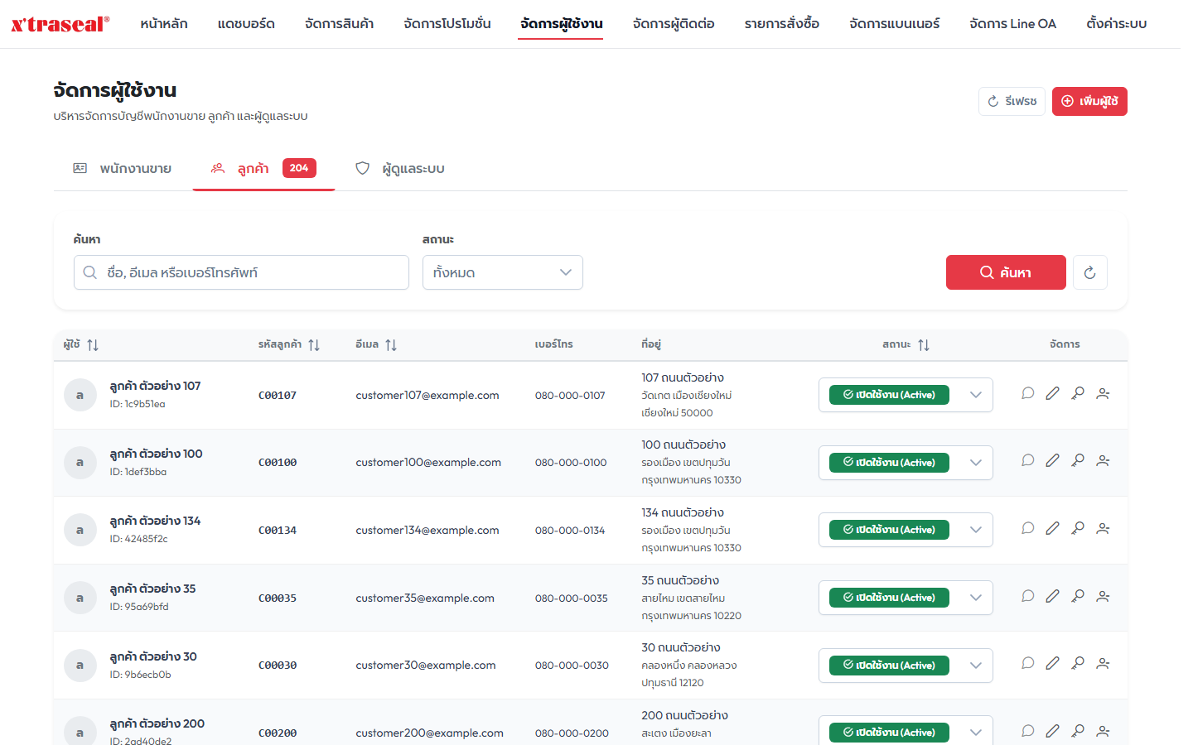
Task: Switch to the พนักงานขาย tab
Action: (123, 169)
